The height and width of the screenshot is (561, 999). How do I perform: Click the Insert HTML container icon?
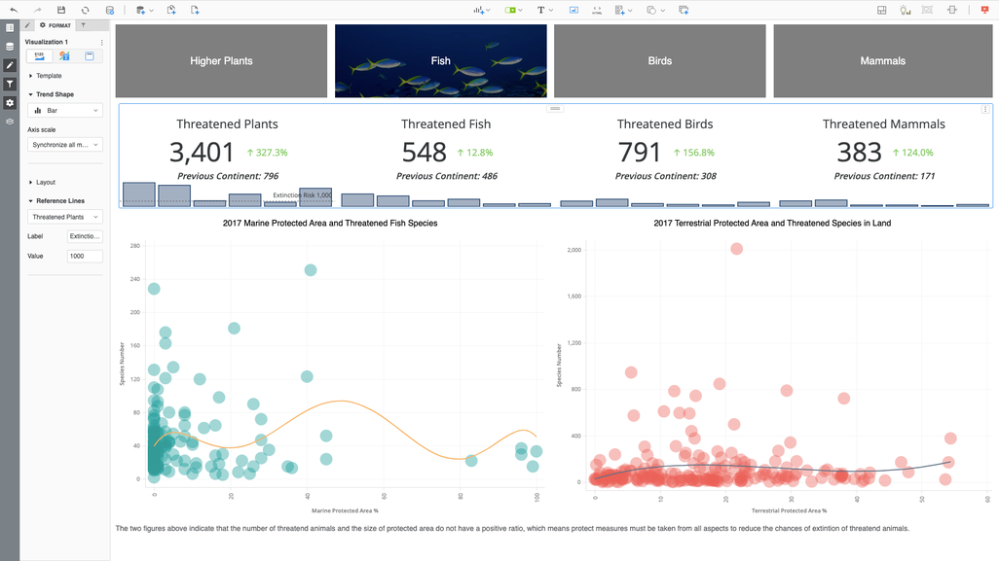tap(597, 10)
